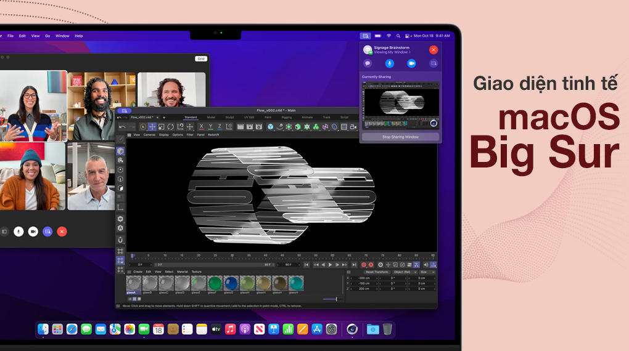Open Messages from the FaceTime sharing popup
Image resolution: width=629 pixels, height=351 pixels.
pyautogui.click(x=368, y=63)
